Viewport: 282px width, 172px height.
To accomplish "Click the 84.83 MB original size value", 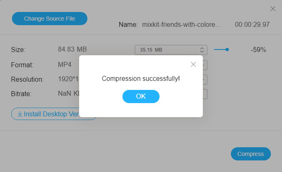I will (72, 49).
